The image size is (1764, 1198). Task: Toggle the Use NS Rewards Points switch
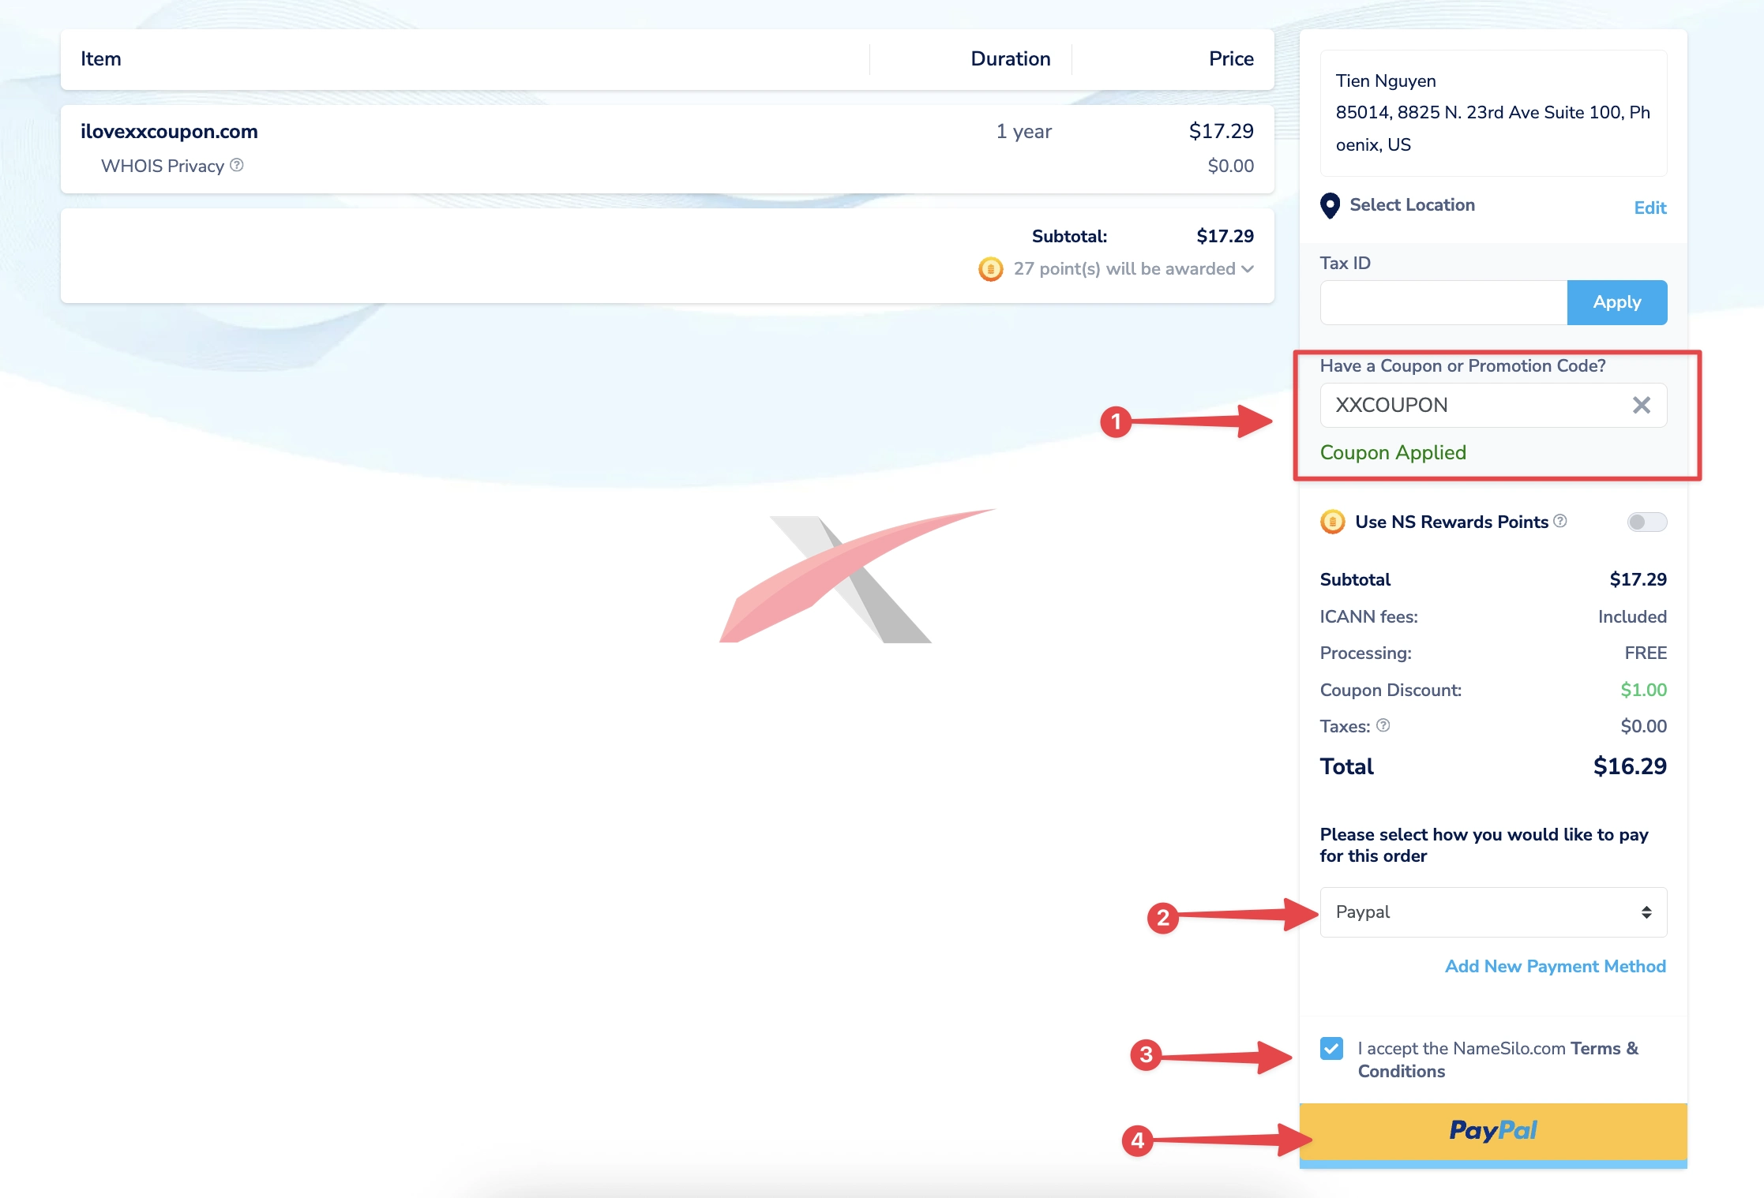point(1646,522)
